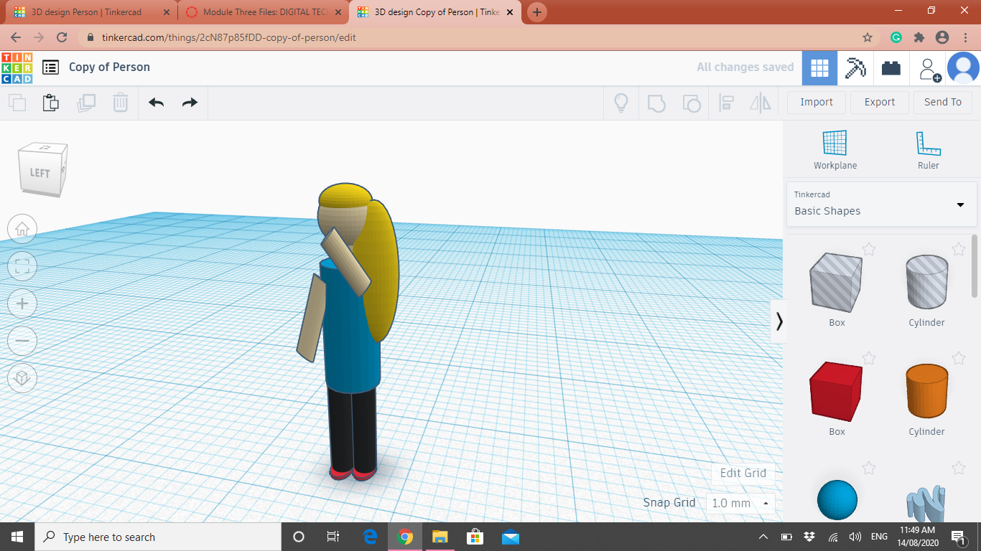Image resolution: width=981 pixels, height=551 pixels.
Task: Open the Mail app in taskbar
Action: [511, 537]
